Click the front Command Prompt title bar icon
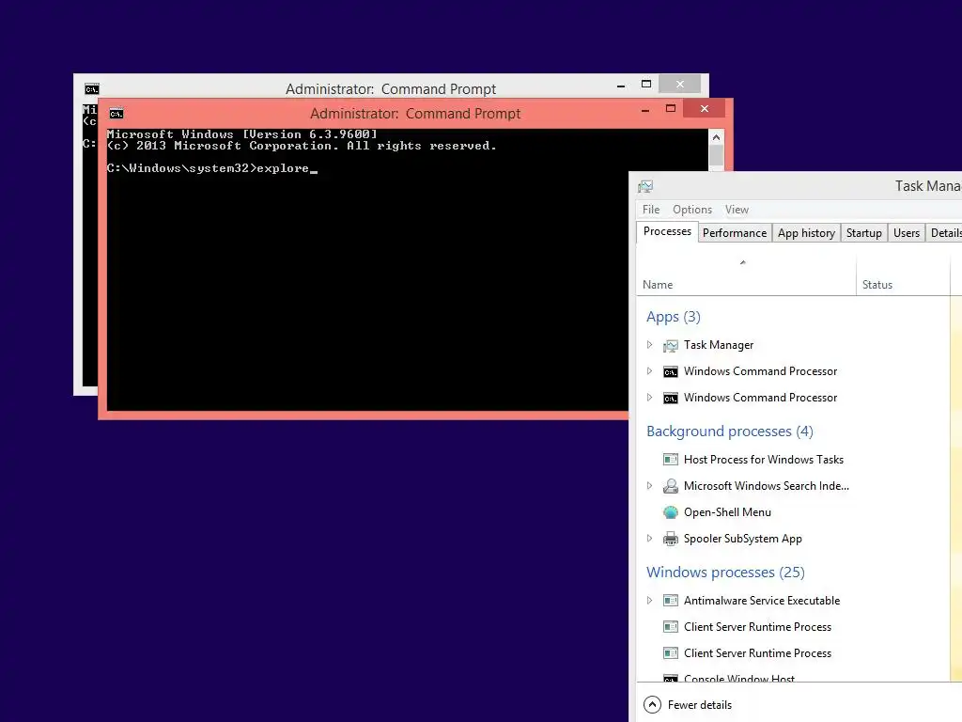Image resolution: width=962 pixels, height=722 pixels. (116, 114)
